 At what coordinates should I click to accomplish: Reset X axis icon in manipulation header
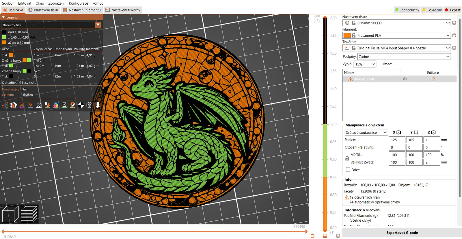[x=399, y=132]
